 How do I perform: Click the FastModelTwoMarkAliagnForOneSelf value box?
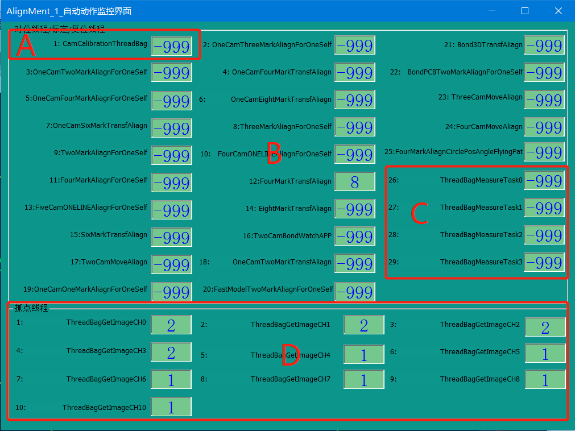355,292
